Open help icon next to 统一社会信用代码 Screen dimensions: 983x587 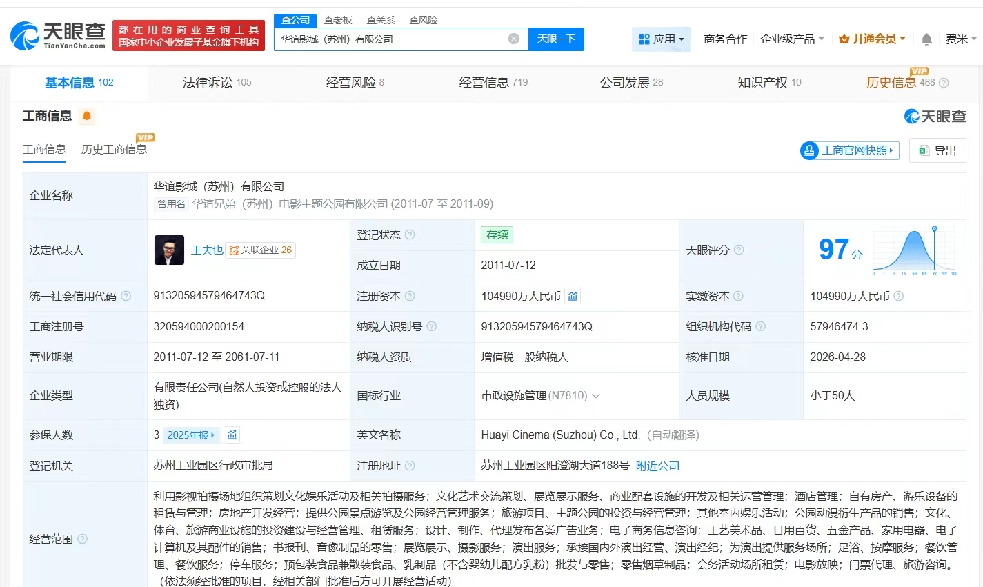click(x=126, y=296)
